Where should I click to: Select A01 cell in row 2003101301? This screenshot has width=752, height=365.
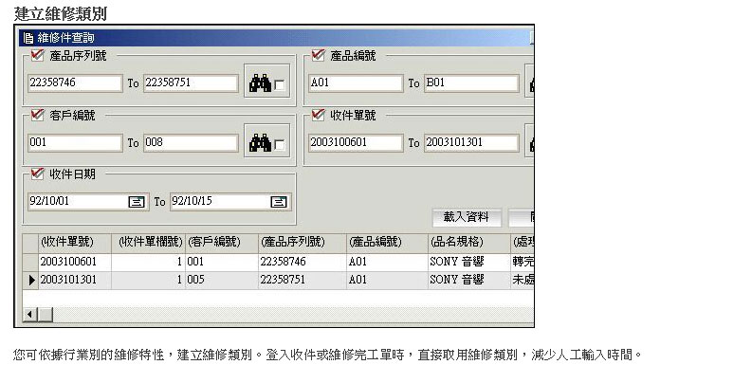(387, 280)
